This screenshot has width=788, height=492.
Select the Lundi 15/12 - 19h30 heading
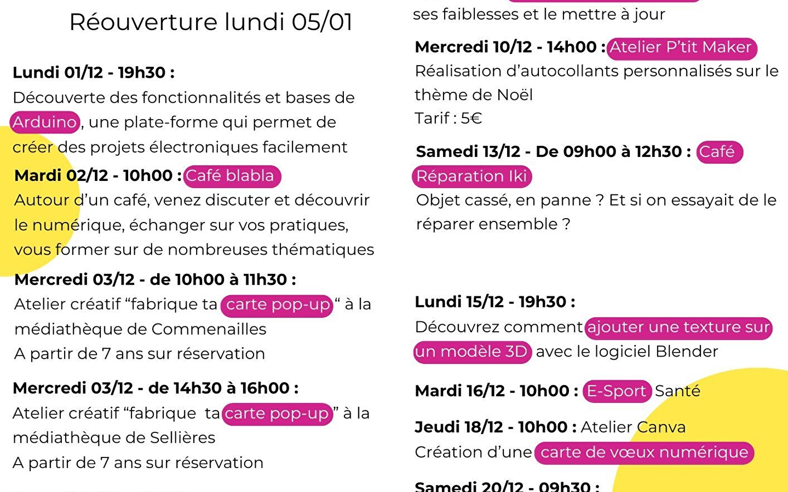[x=495, y=302]
